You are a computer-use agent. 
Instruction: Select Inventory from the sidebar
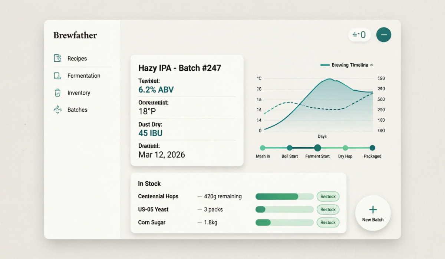(x=79, y=93)
